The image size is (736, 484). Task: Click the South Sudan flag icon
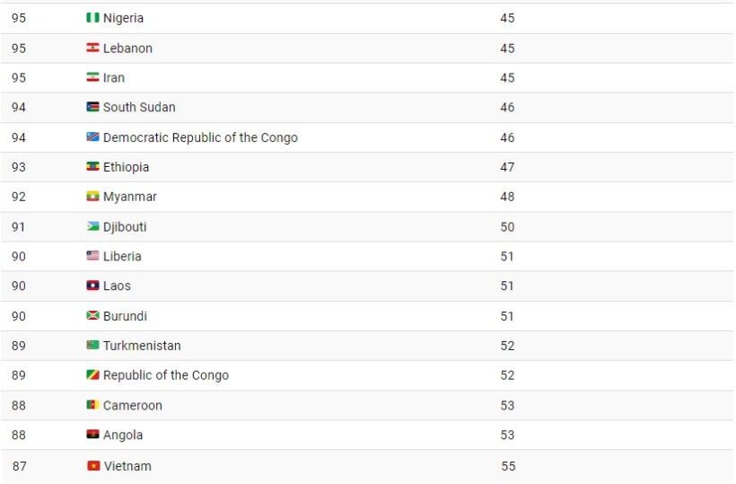(x=92, y=107)
